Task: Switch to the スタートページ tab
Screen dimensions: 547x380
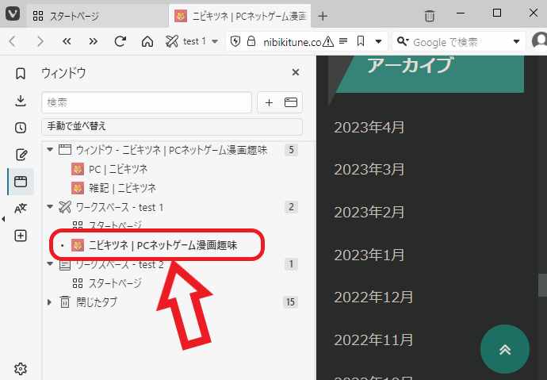Action: pos(98,16)
